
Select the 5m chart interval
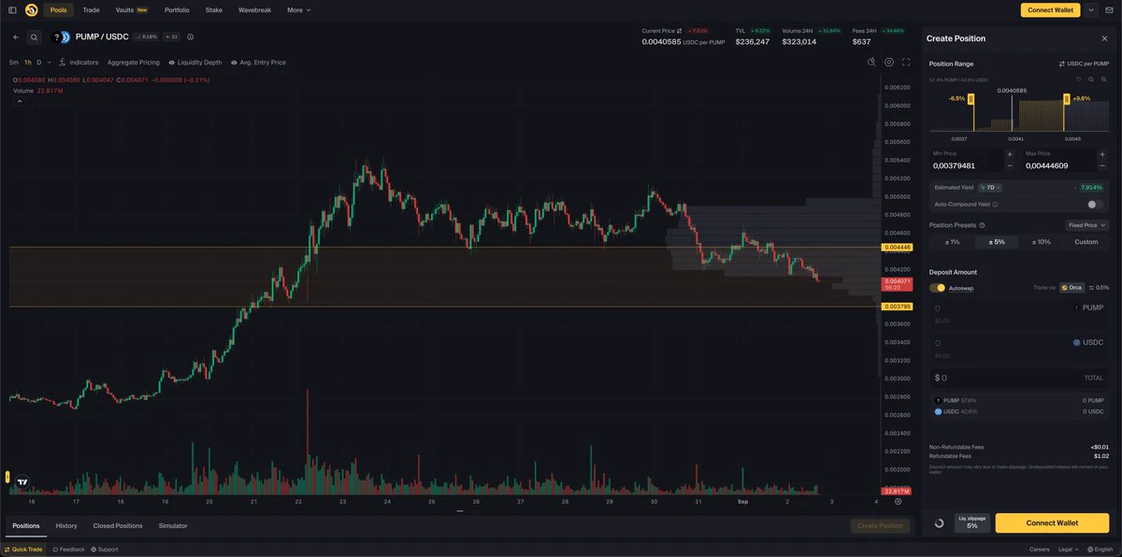tap(14, 63)
